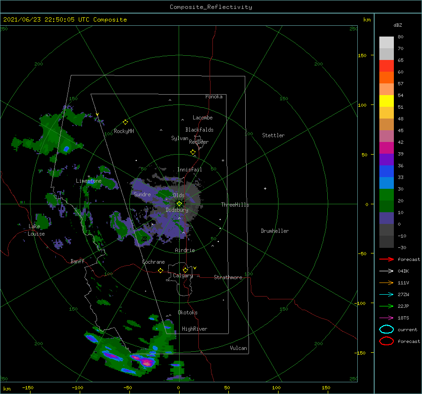422x394 pixels.
Task: Click the cyan current ellipse in legend
Action: point(386,329)
